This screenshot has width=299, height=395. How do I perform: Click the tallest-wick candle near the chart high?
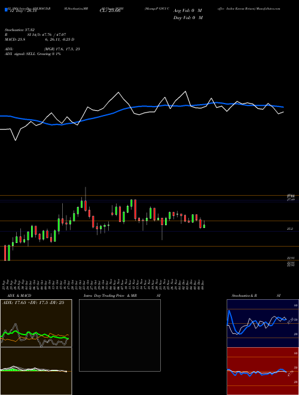coord(86,199)
